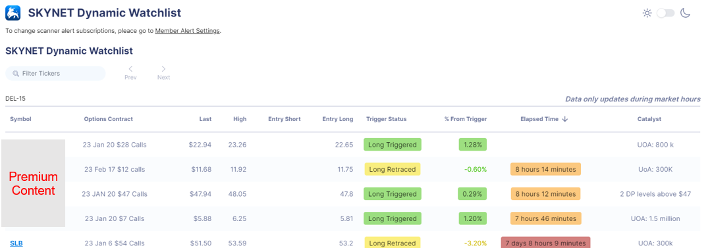Select the 23 Jan 6 $54 Calls contract
Screen dimensions: 710x248
[115, 243]
